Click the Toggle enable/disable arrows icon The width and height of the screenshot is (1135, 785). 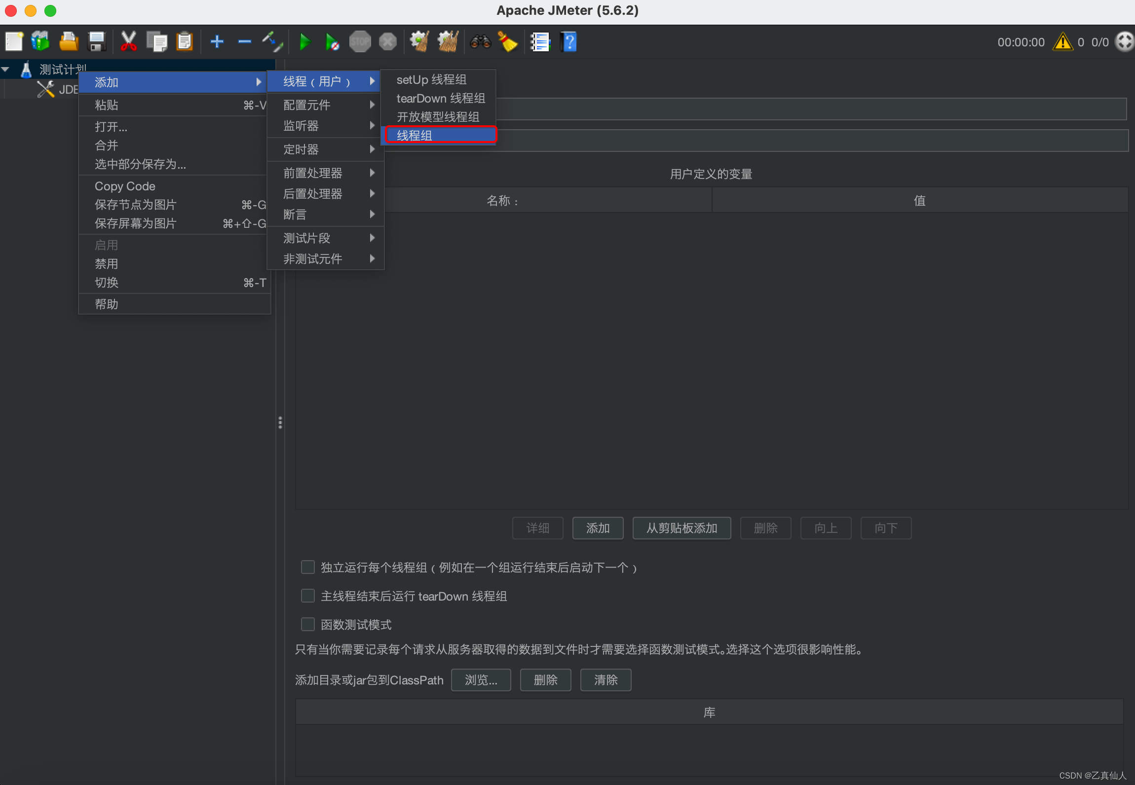[x=272, y=41]
